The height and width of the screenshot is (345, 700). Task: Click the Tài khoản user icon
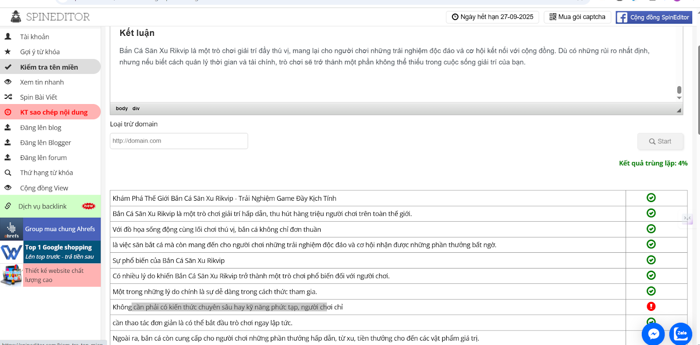click(x=8, y=36)
